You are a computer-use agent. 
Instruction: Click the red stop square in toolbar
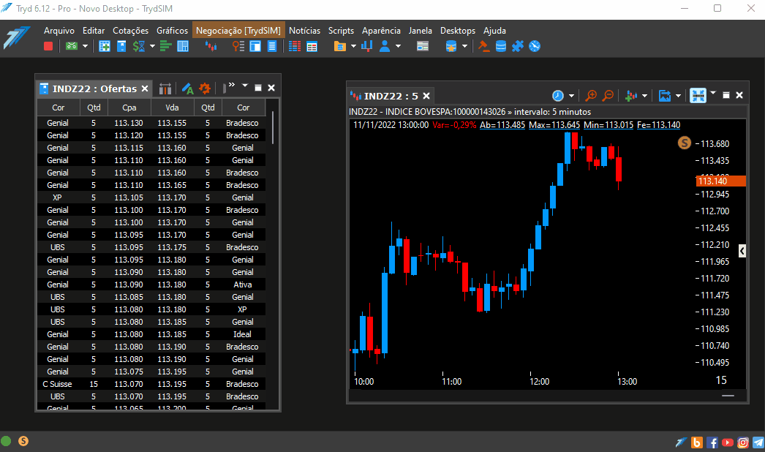click(48, 46)
